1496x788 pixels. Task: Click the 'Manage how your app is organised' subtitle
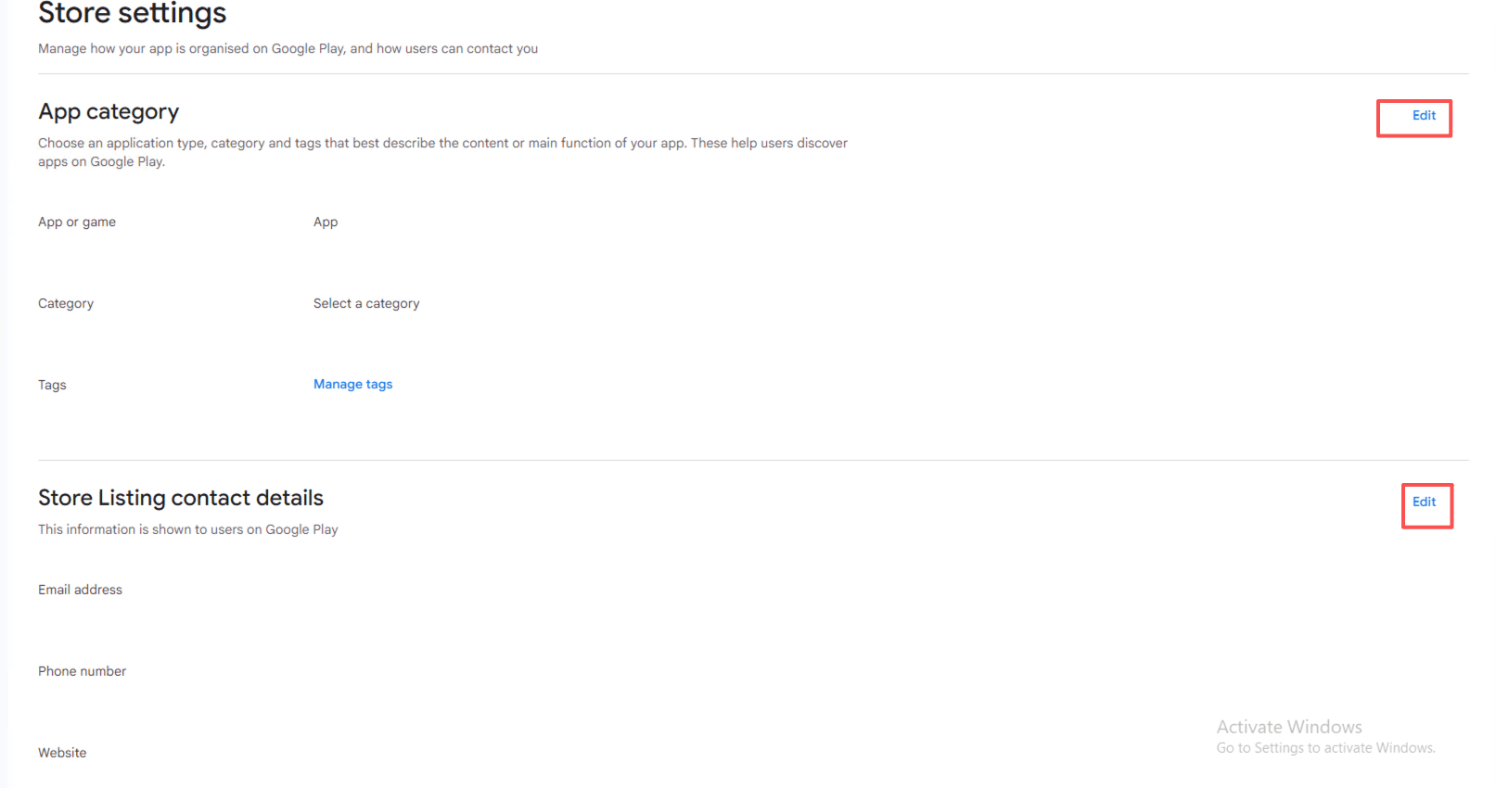tap(288, 48)
